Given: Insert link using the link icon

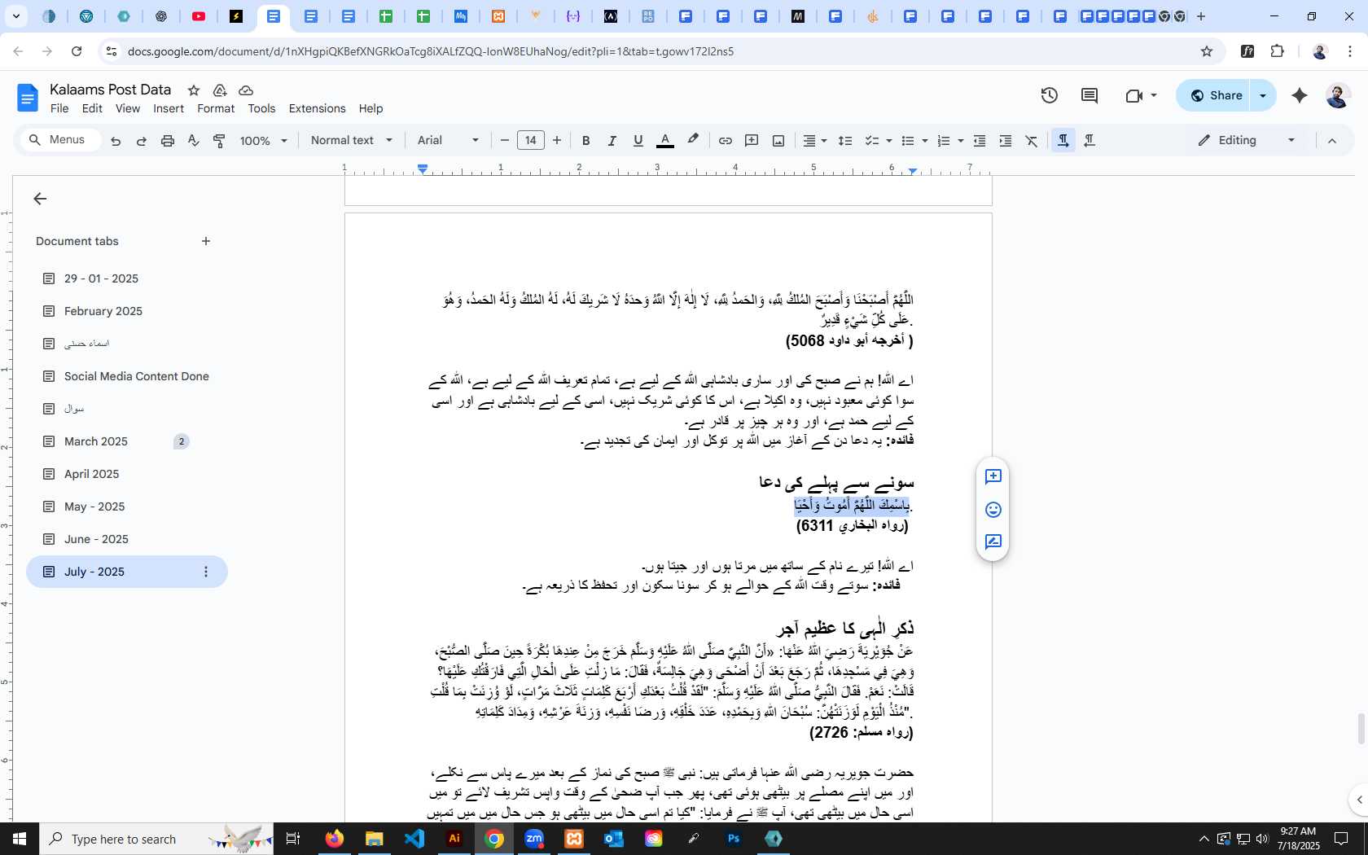Looking at the screenshot, I should [x=725, y=141].
